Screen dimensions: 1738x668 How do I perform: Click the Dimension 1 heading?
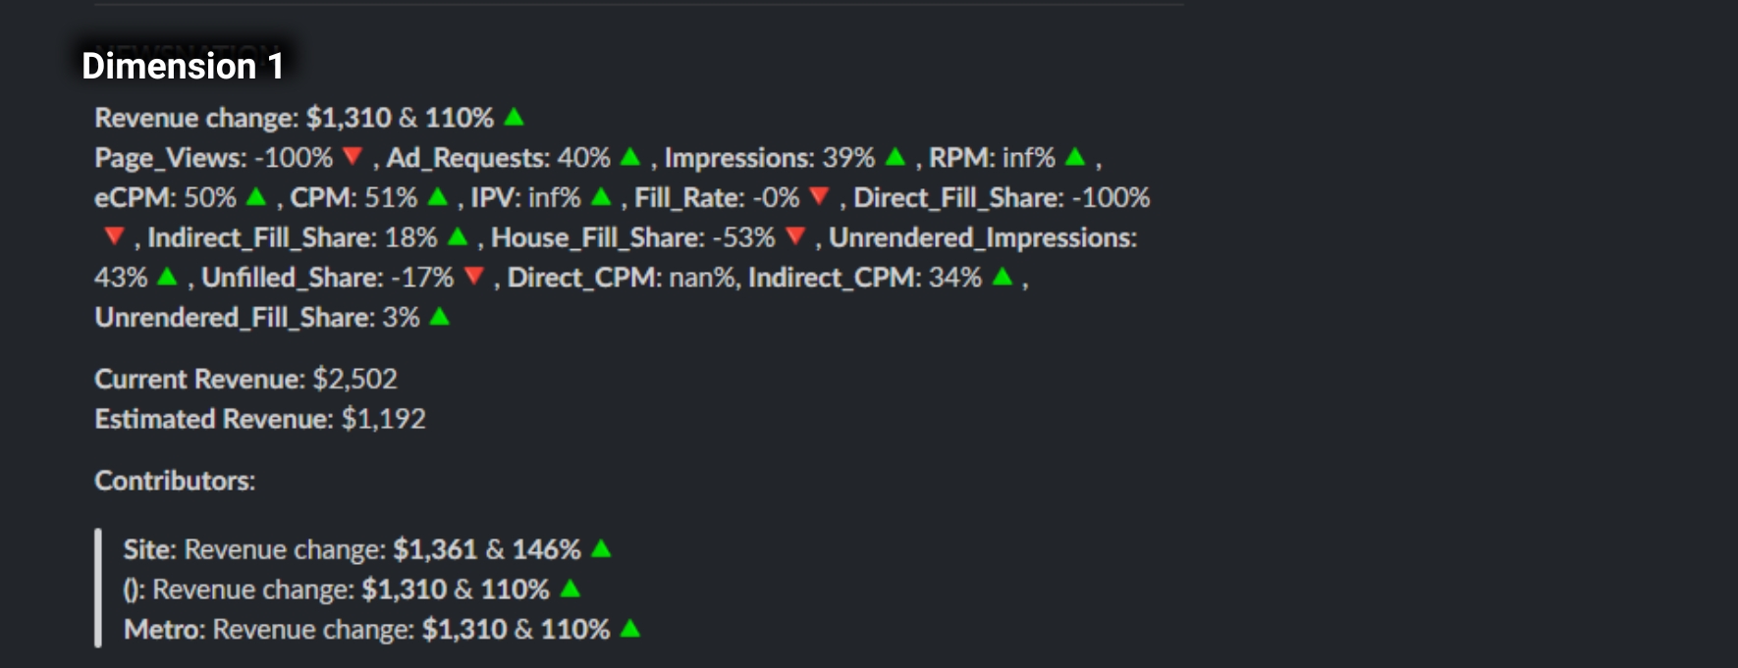pyautogui.click(x=183, y=66)
